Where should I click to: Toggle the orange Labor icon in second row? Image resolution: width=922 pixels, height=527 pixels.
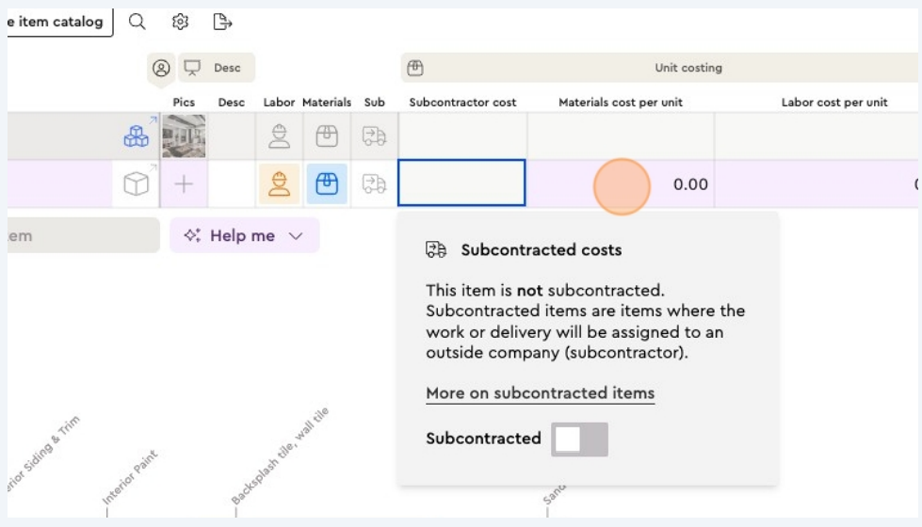(279, 184)
